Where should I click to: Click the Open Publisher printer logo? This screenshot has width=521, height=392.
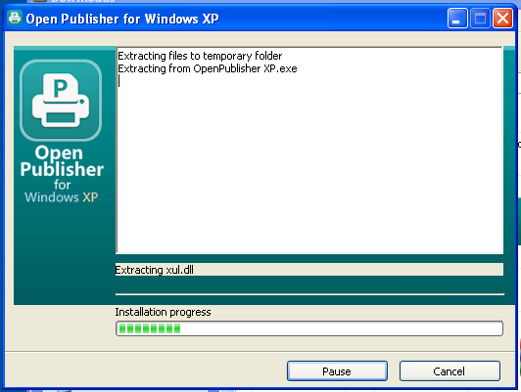tap(61, 100)
